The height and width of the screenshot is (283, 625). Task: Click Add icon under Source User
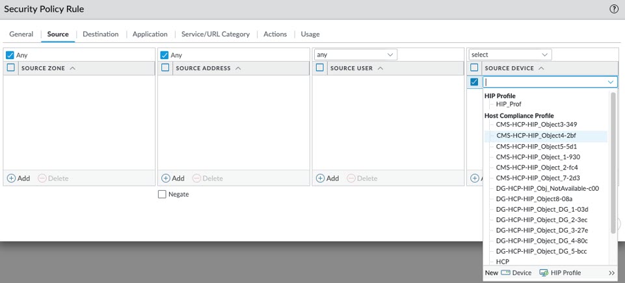[320, 178]
